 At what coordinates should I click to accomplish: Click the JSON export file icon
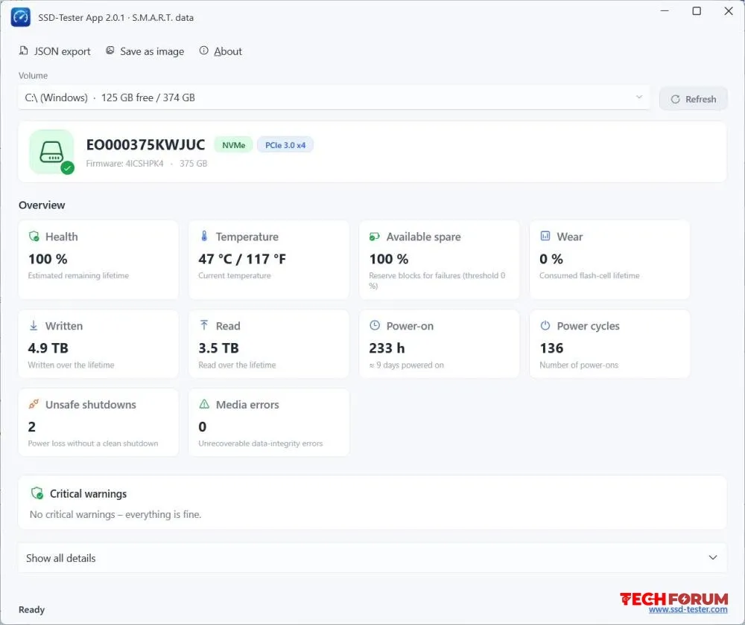tap(23, 51)
